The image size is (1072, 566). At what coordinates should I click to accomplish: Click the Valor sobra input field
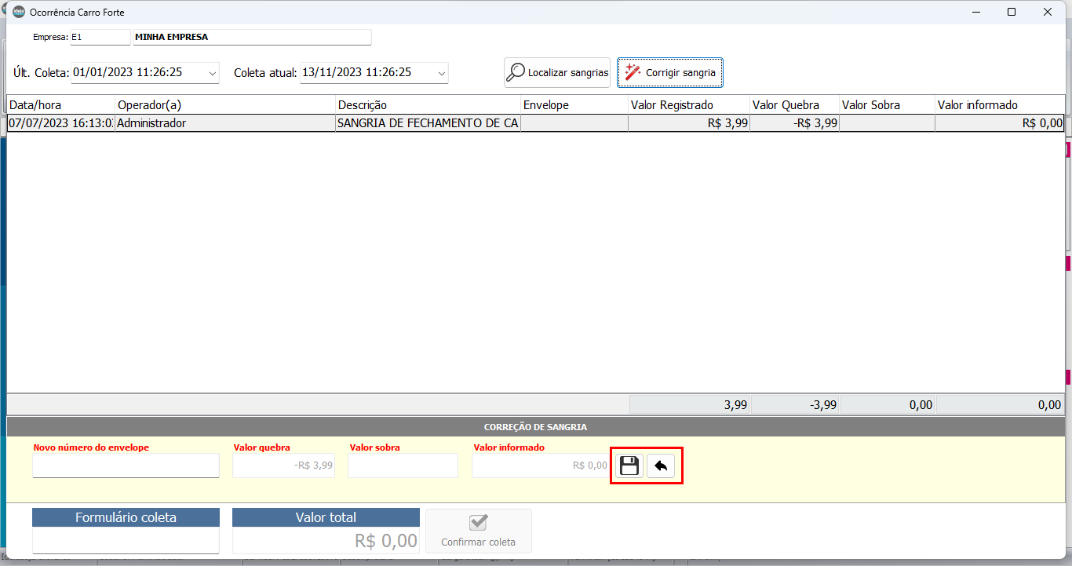pyautogui.click(x=403, y=466)
